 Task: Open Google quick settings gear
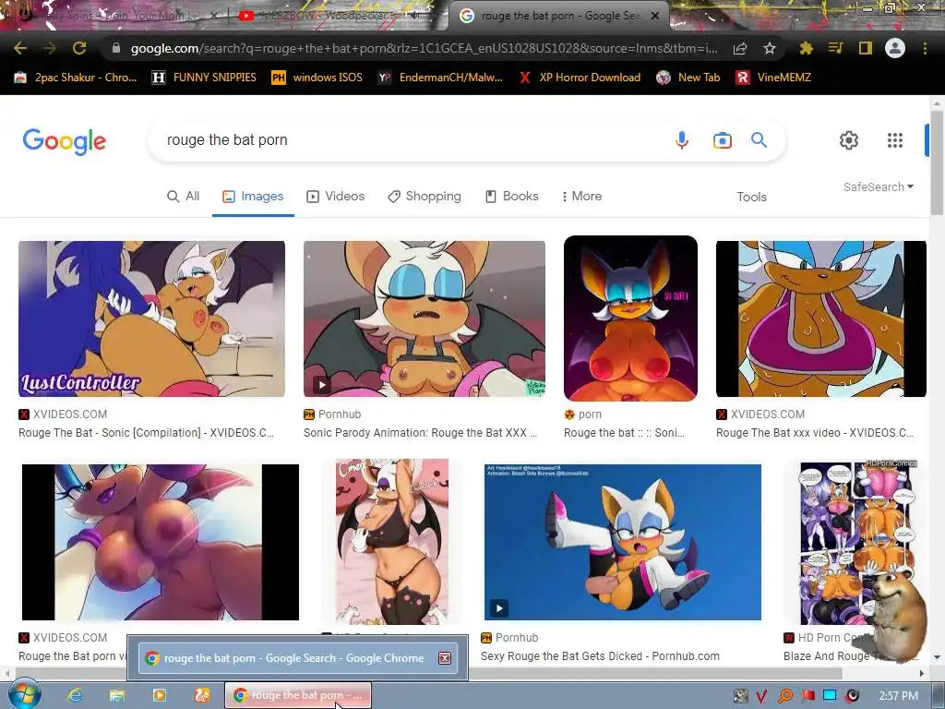849,140
